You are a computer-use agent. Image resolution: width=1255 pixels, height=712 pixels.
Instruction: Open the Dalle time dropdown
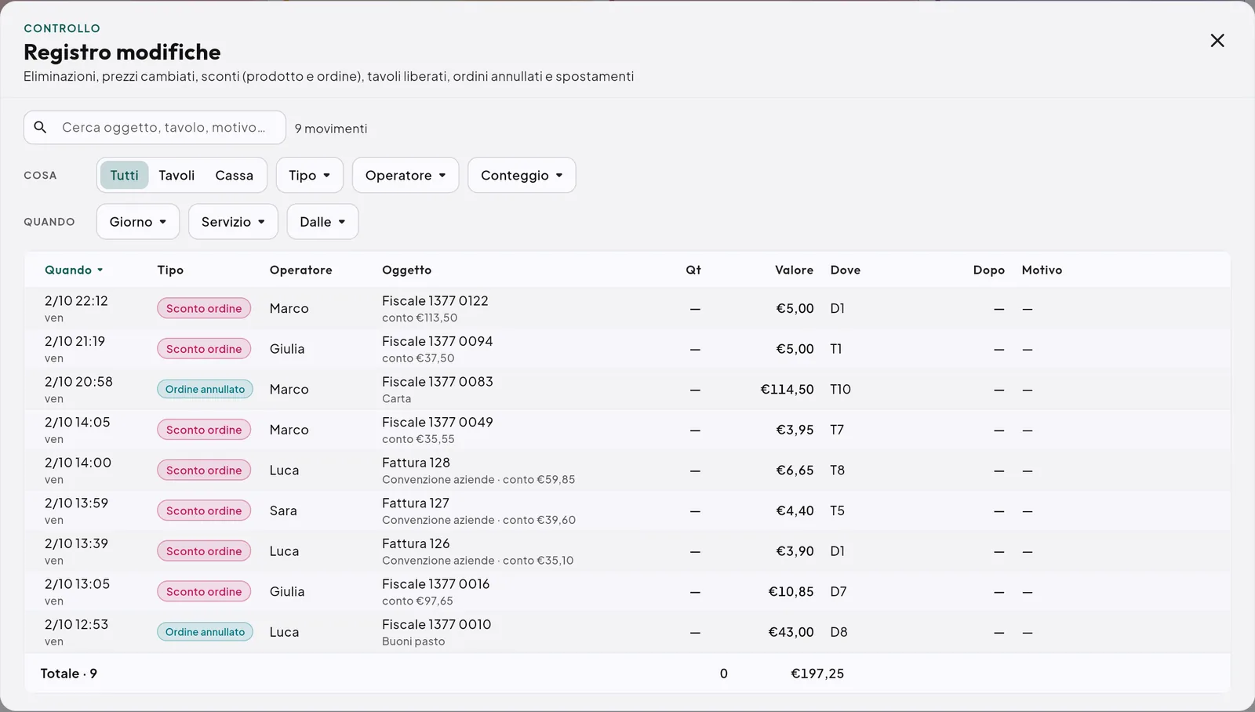coord(322,222)
